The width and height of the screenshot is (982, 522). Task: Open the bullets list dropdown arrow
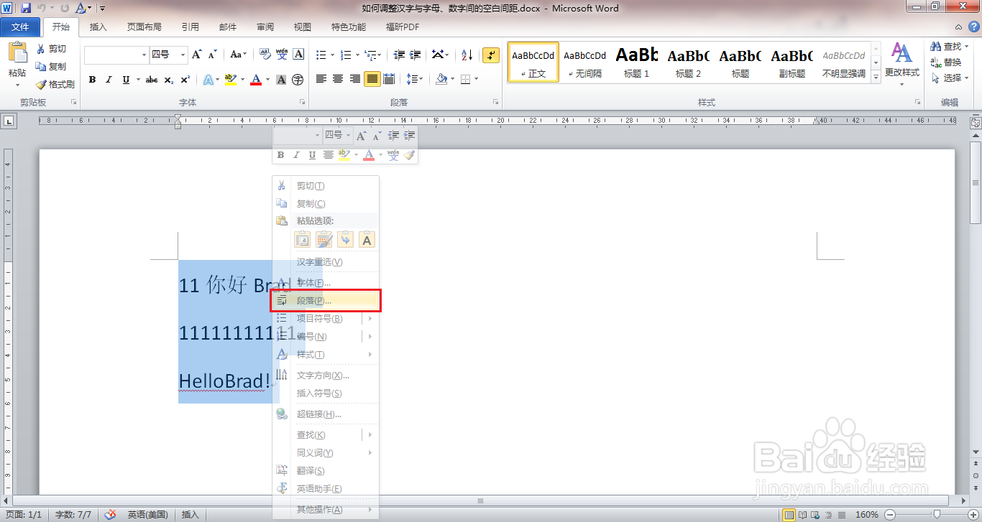(x=331, y=55)
